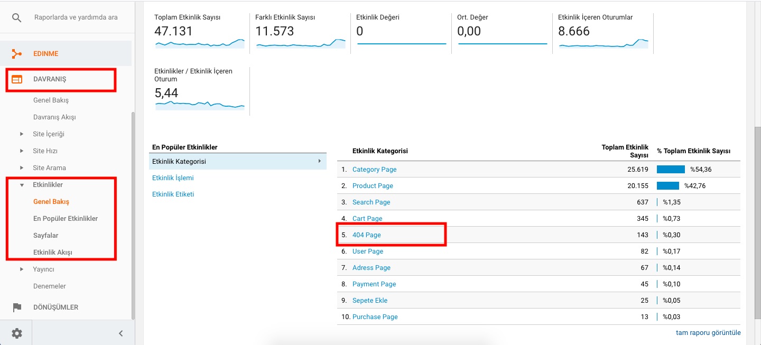This screenshot has height=345, width=761.
Task: Collapse the Etkinlikler section arrow
Action: coord(22,185)
